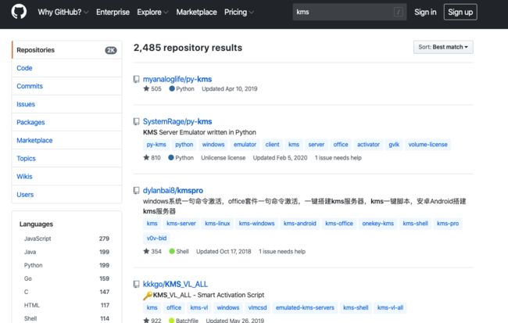Click the slash shortcut icon in search box
508x323 pixels.
[x=398, y=13]
